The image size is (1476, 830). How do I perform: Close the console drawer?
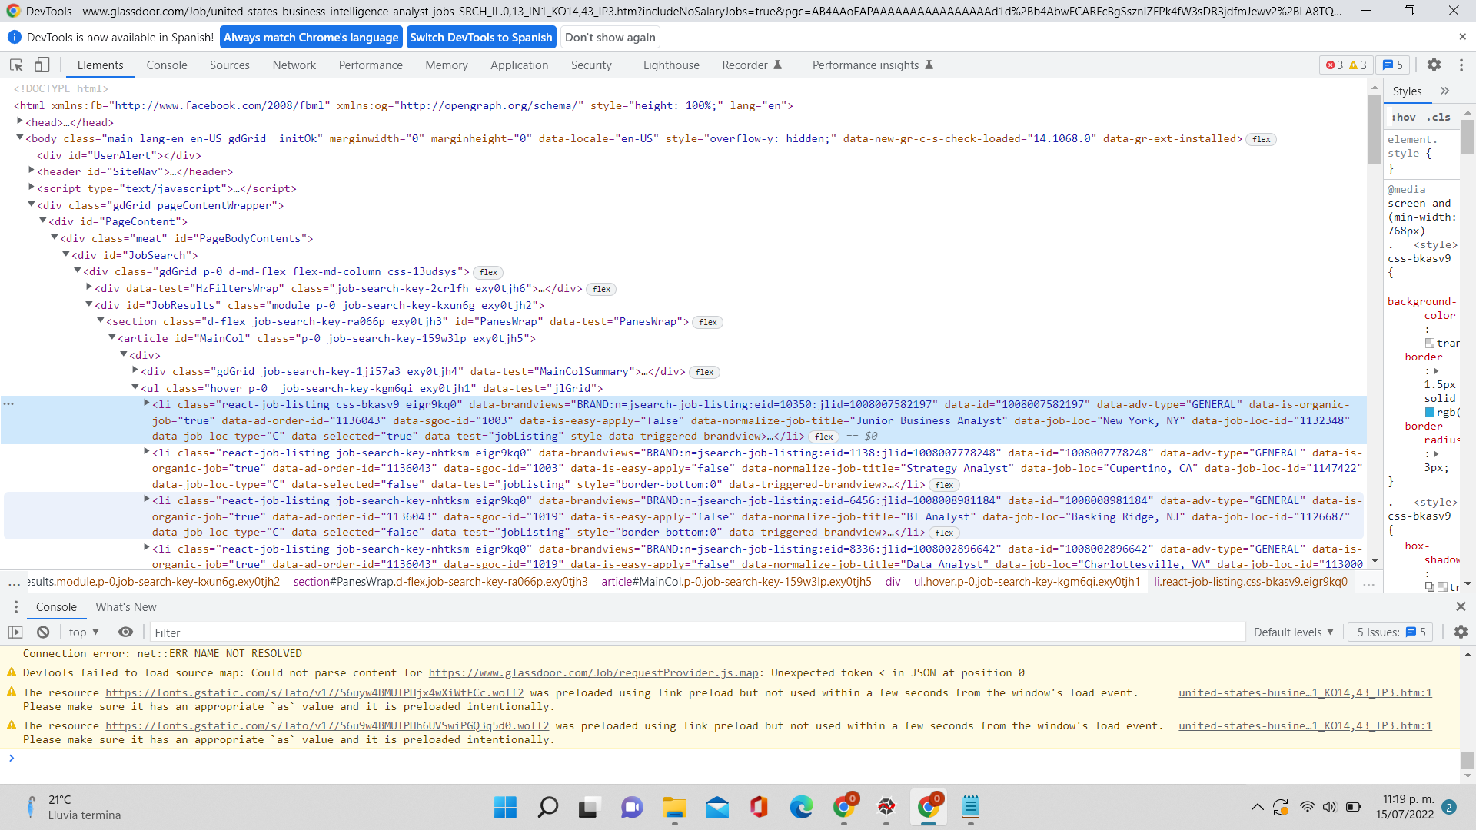[x=1461, y=606]
